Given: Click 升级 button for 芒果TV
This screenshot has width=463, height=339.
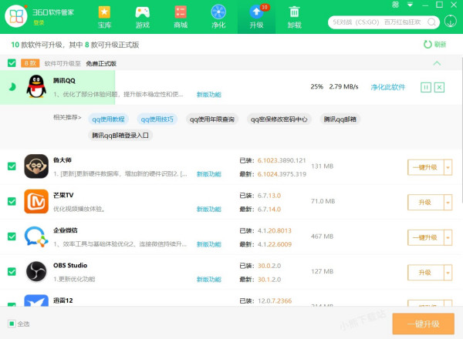Looking at the screenshot, I should (425, 203).
